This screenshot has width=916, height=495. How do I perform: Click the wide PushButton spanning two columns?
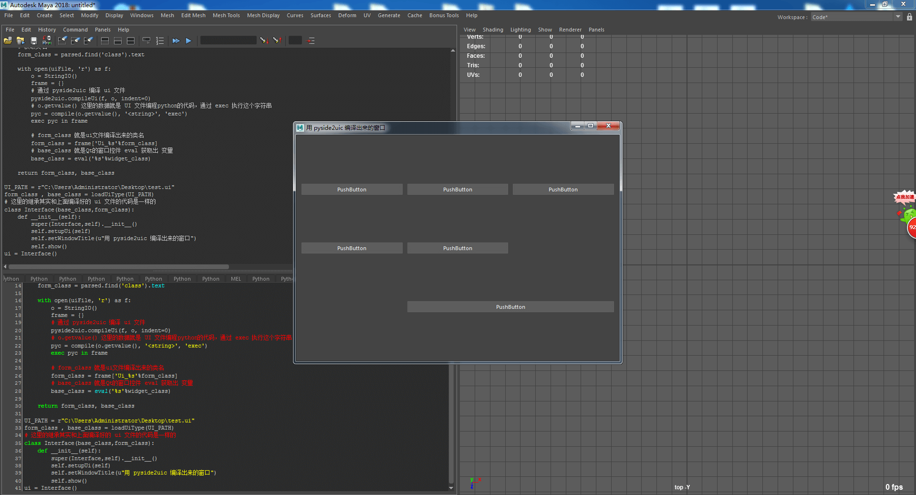coord(510,307)
